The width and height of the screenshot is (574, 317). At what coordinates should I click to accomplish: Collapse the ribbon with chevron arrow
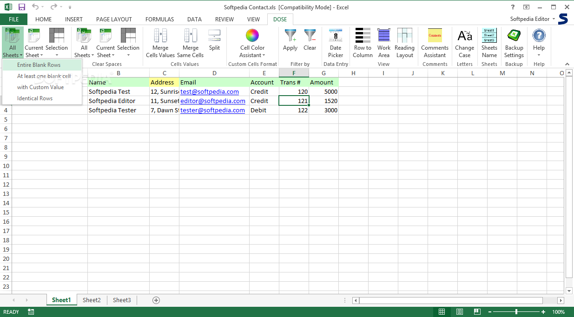(567, 64)
